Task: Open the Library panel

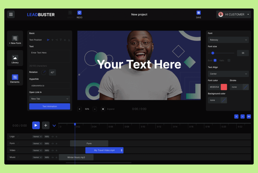Action: click(15, 58)
